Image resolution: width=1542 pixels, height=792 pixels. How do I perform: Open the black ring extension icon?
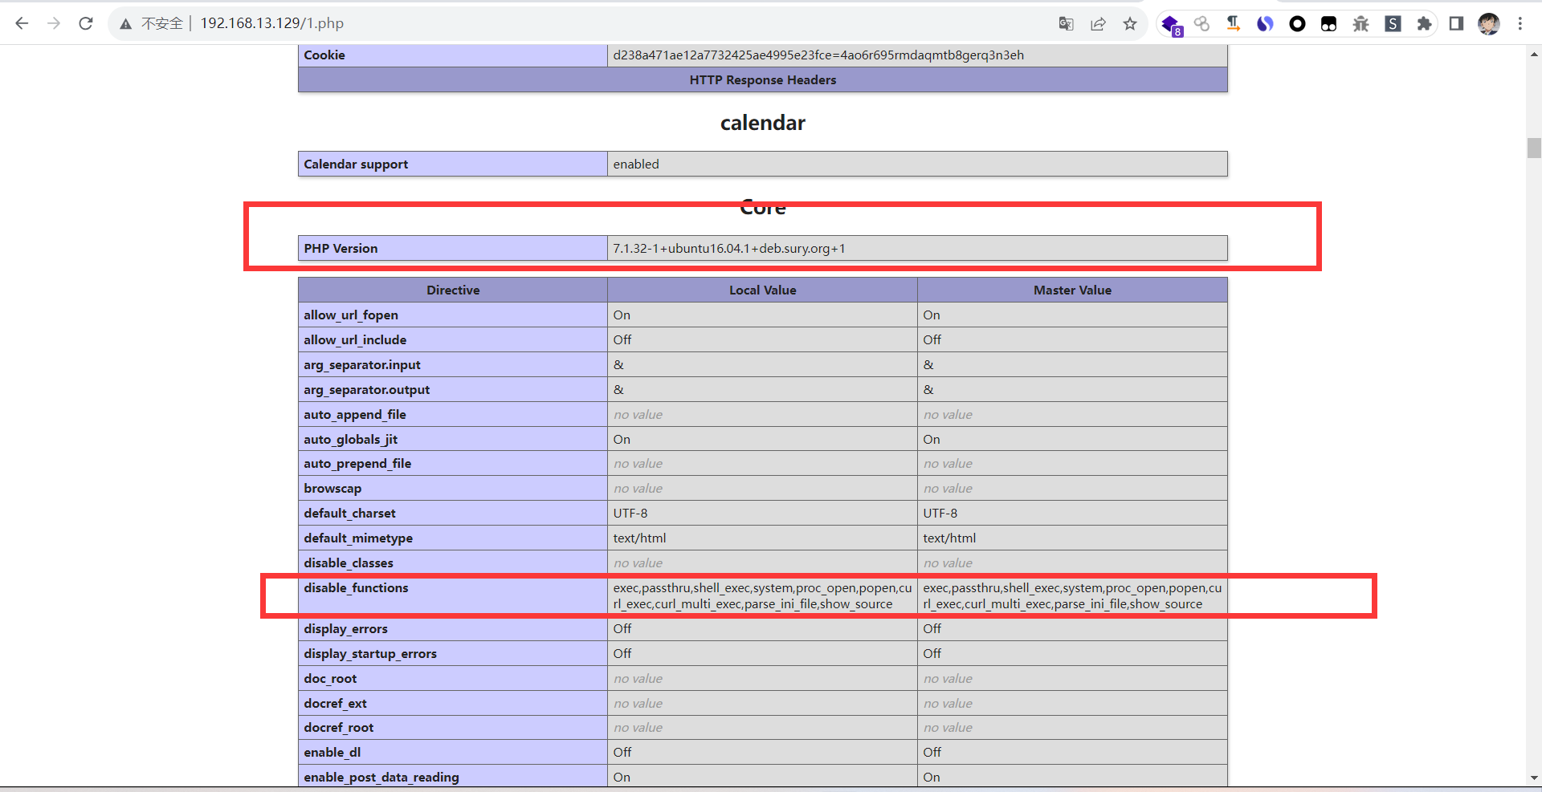(1297, 24)
